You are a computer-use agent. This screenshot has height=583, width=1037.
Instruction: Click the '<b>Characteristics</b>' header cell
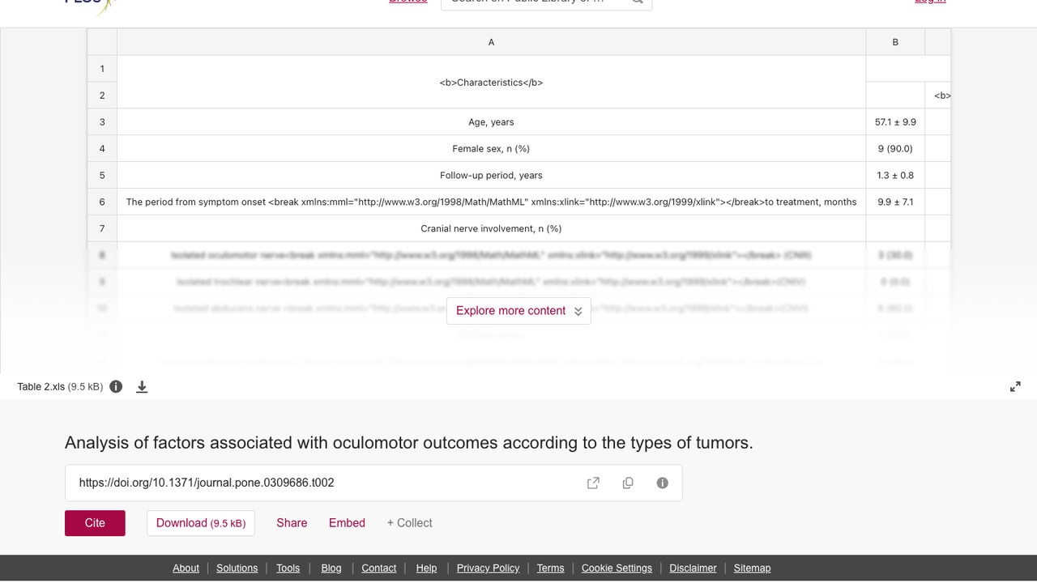[x=491, y=82]
